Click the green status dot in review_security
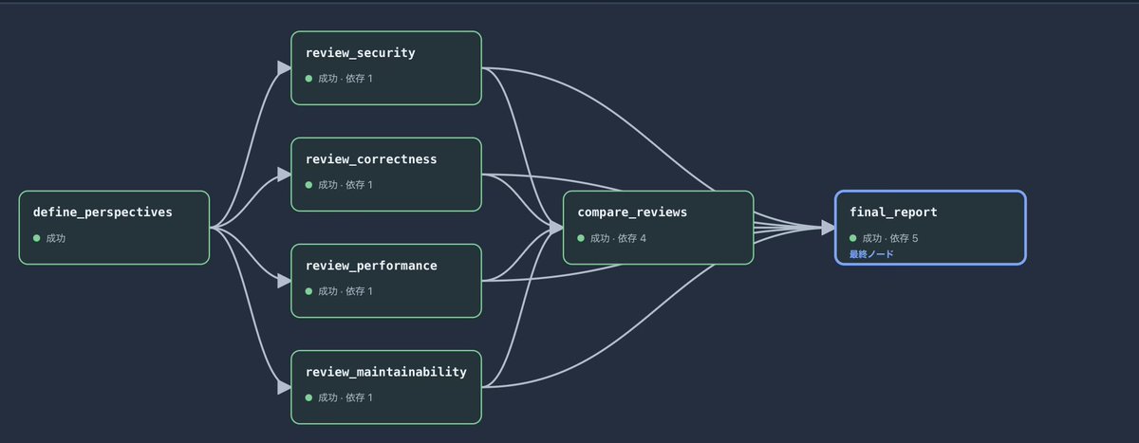 coord(309,78)
